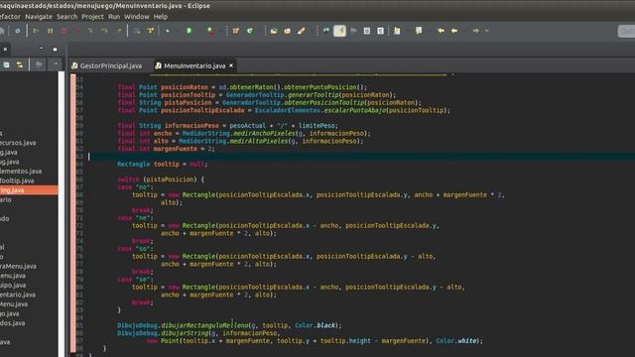Click the Previous Annotation toolbar icon
635x357 pixels.
coord(419,31)
